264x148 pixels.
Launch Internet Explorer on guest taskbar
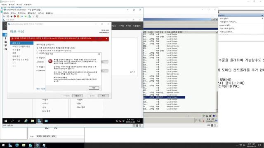coord(26,121)
